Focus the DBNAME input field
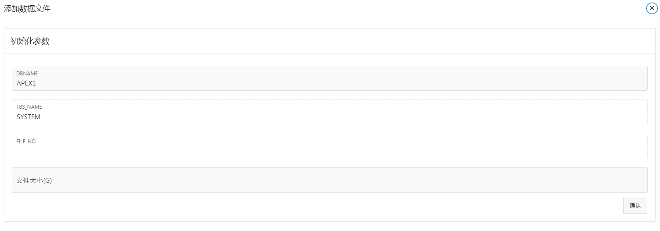660x231 pixels. tap(329, 83)
